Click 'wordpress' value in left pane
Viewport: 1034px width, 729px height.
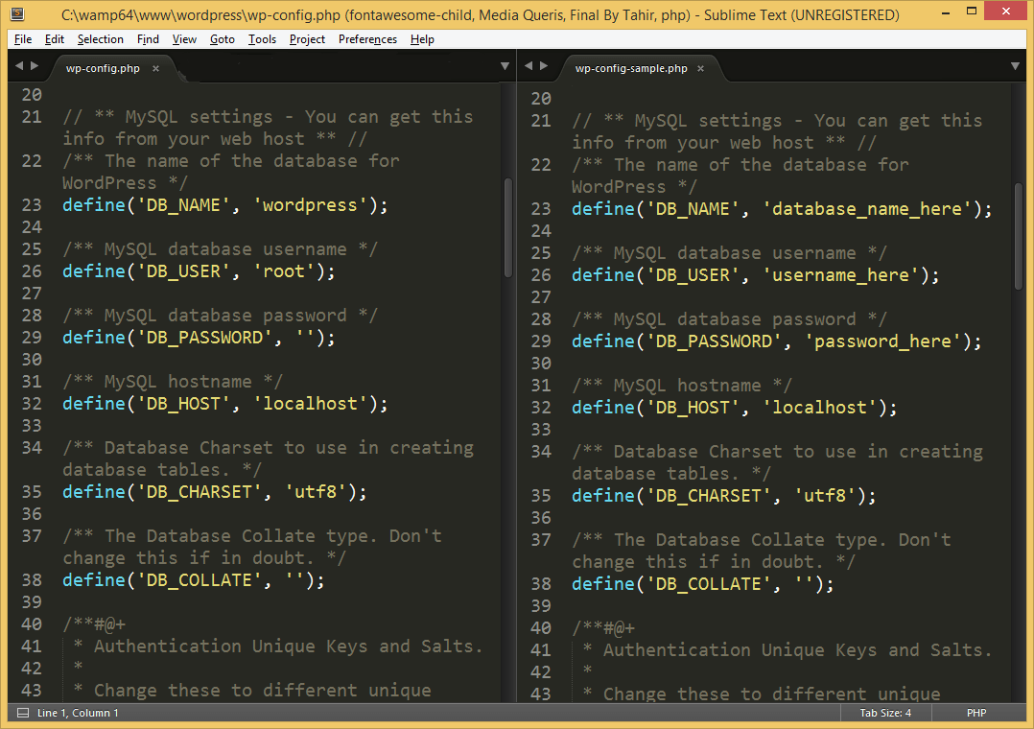point(310,205)
